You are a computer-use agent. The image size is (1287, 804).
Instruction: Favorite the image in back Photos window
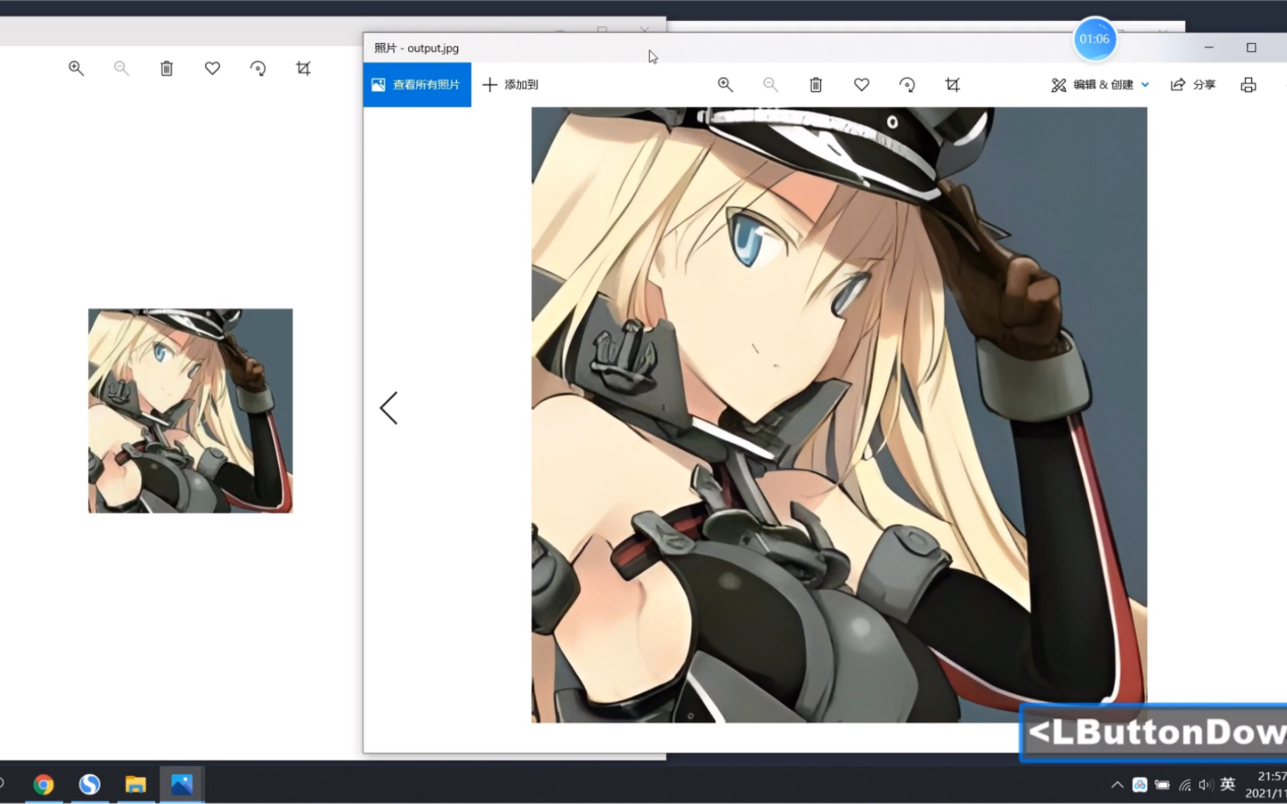pos(212,69)
